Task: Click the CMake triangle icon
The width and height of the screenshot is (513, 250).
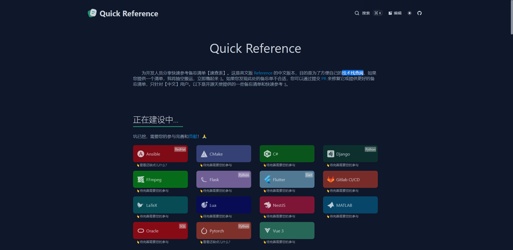Action: coord(204,154)
